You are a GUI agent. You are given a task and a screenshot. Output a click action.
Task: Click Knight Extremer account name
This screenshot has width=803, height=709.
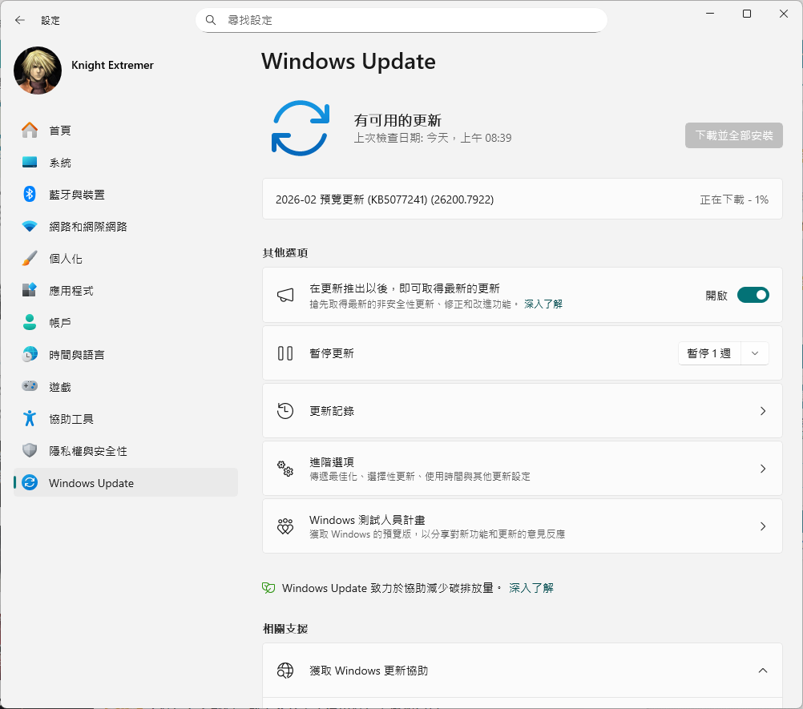113,65
